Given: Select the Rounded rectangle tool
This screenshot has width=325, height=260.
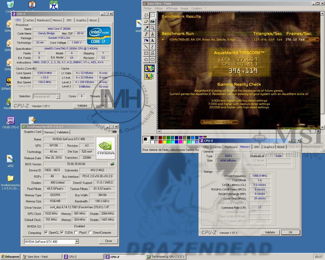Looking at the screenshot, I should (152, 60).
